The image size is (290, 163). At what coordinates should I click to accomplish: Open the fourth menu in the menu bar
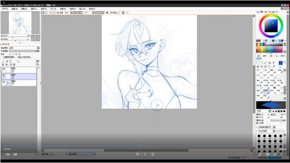(34, 9)
